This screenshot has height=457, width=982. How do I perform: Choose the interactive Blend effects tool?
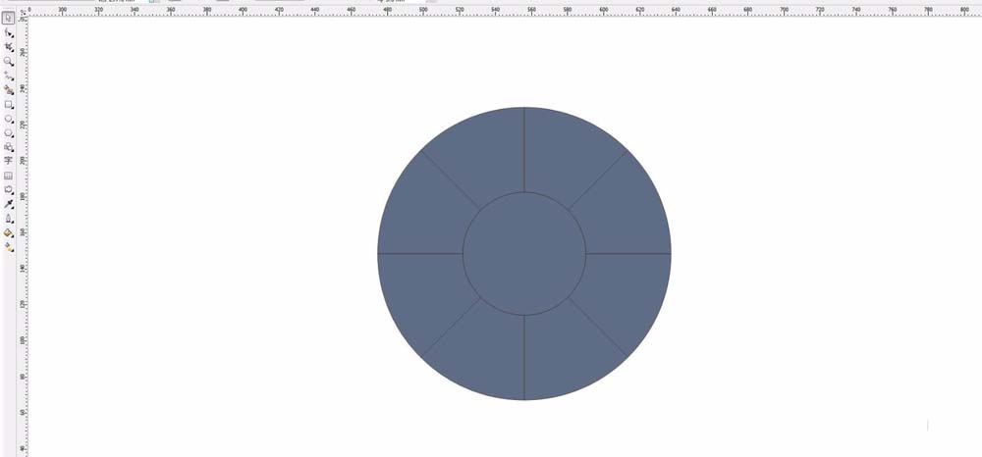tap(9, 189)
